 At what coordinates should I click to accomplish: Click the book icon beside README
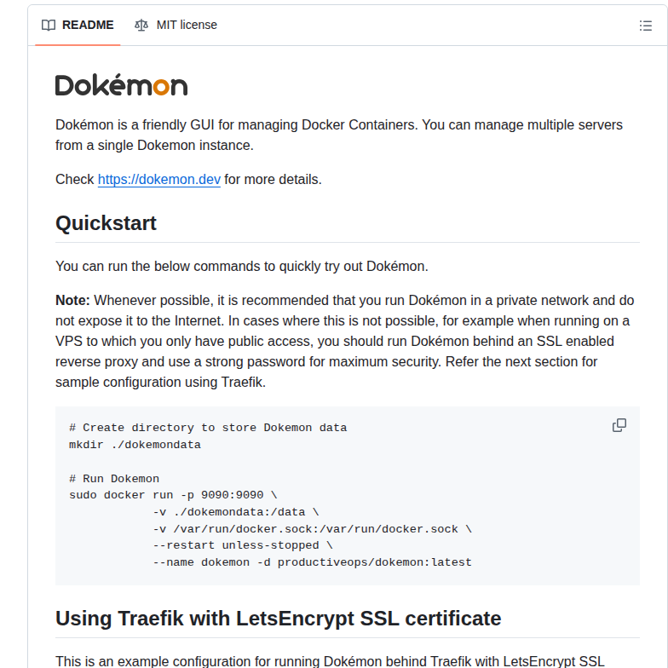click(49, 26)
